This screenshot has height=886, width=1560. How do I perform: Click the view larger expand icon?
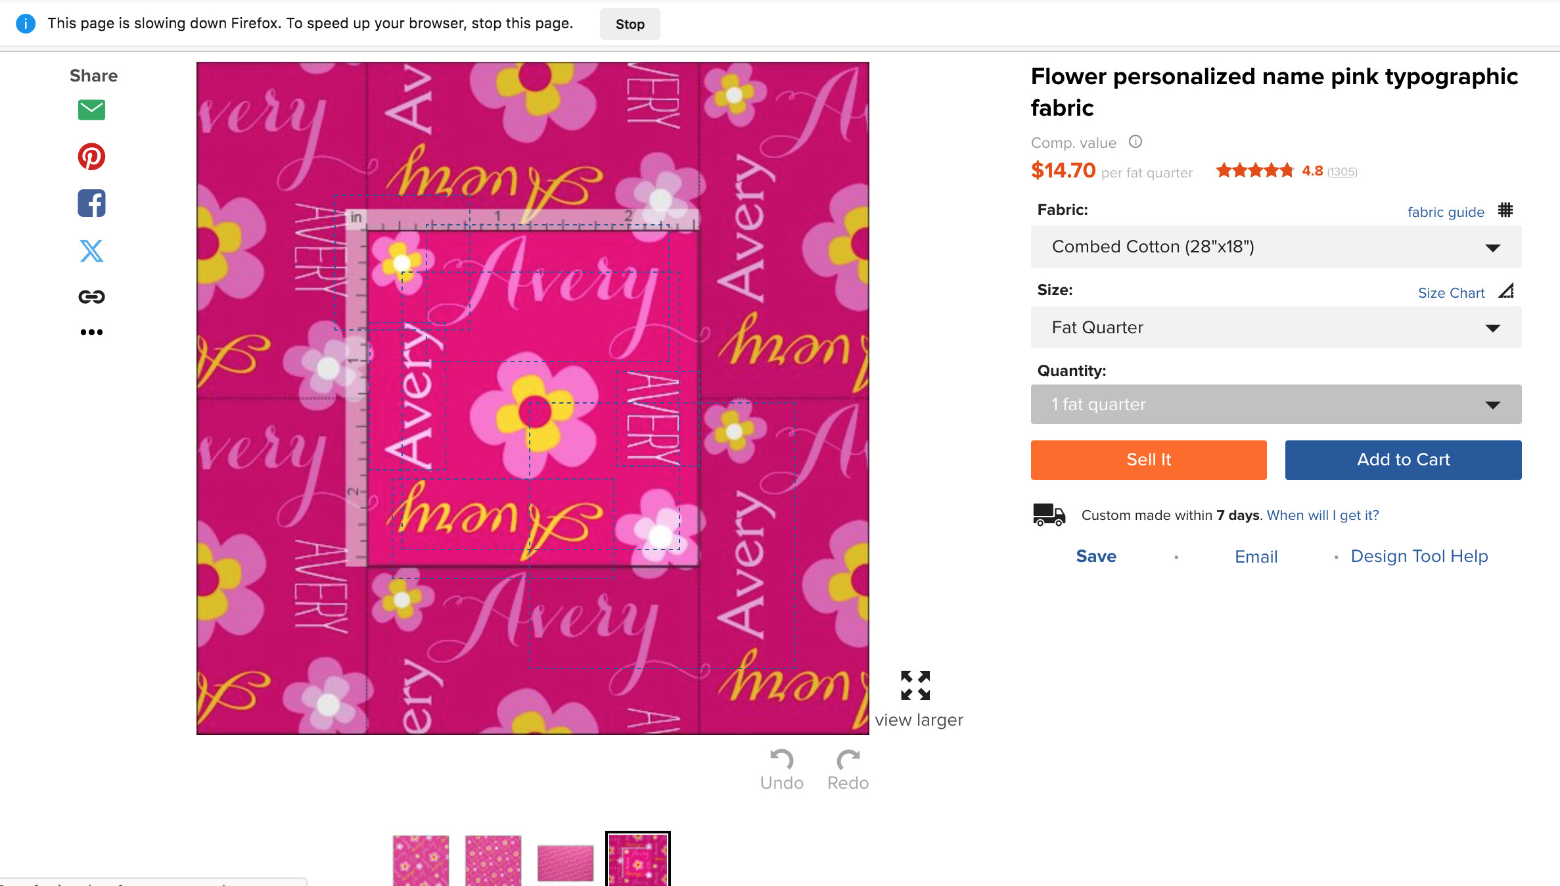[x=915, y=686]
